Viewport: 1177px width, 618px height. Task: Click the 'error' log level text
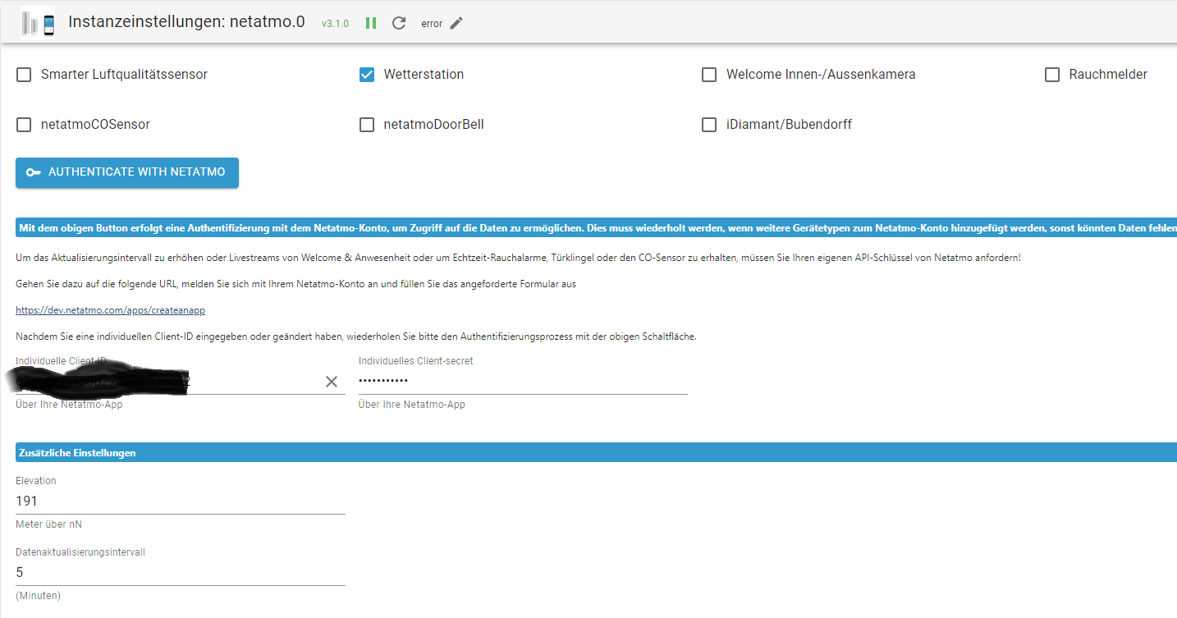432,24
